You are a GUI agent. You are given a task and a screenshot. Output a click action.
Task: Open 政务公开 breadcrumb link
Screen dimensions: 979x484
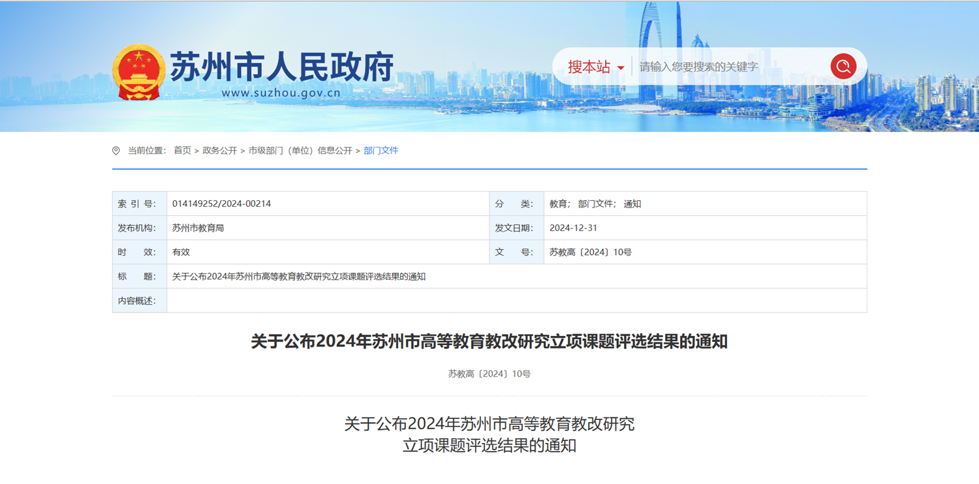tap(219, 151)
